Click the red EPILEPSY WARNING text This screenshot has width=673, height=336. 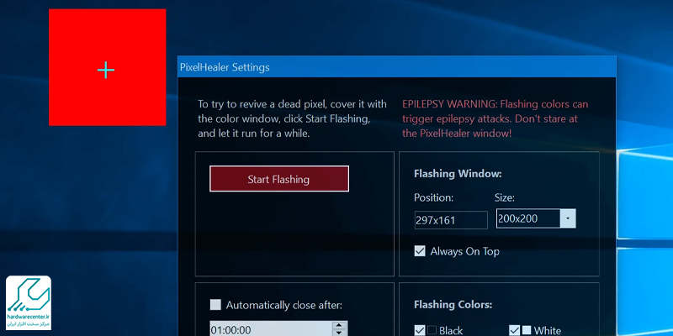(494, 118)
